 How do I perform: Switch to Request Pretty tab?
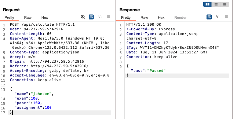(x=9, y=17)
